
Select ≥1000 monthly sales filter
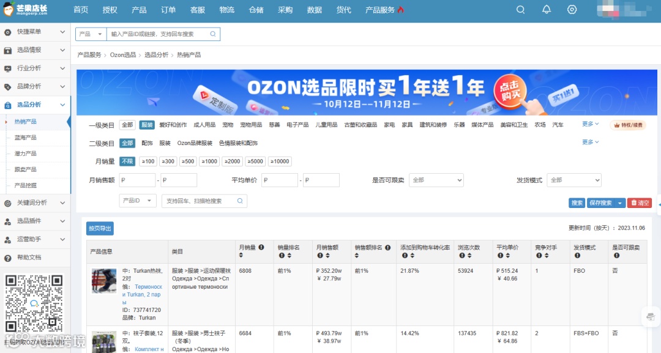pos(209,161)
